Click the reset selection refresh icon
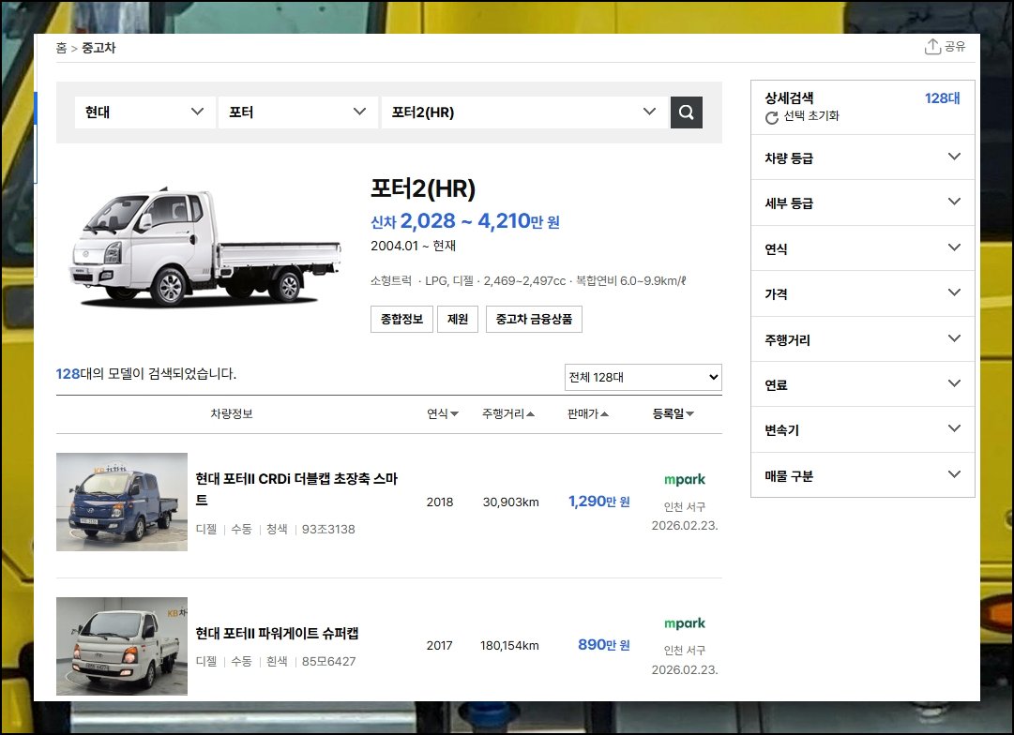The height and width of the screenshot is (735, 1014). click(771, 117)
